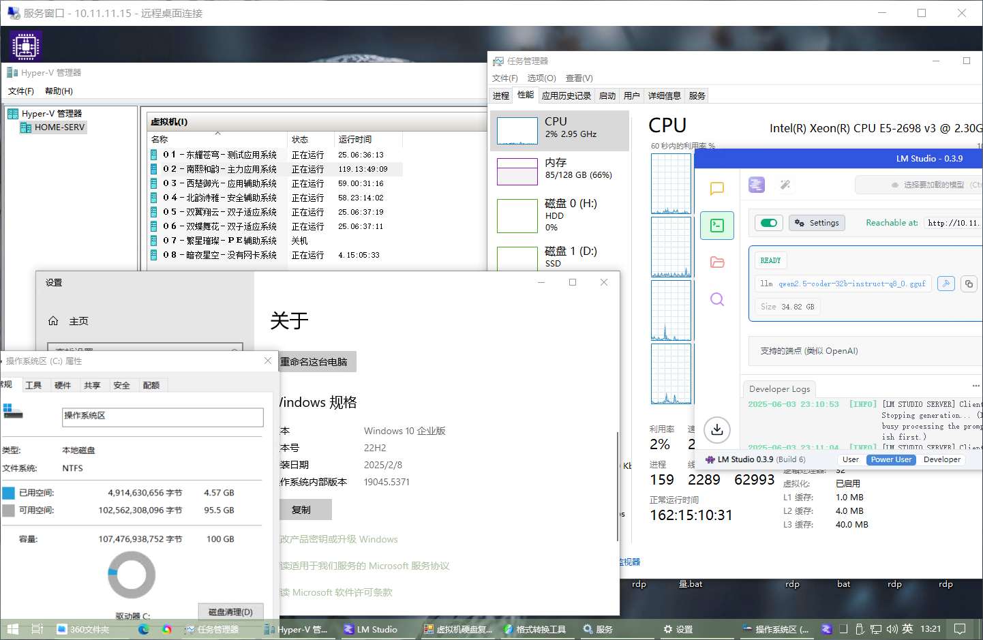
Task: Sort virtual machines by 运行时间 column
Action: (x=368, y=139)
